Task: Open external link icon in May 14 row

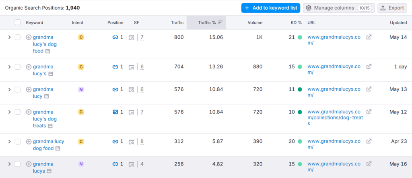Action: click(x=369, y=37)
